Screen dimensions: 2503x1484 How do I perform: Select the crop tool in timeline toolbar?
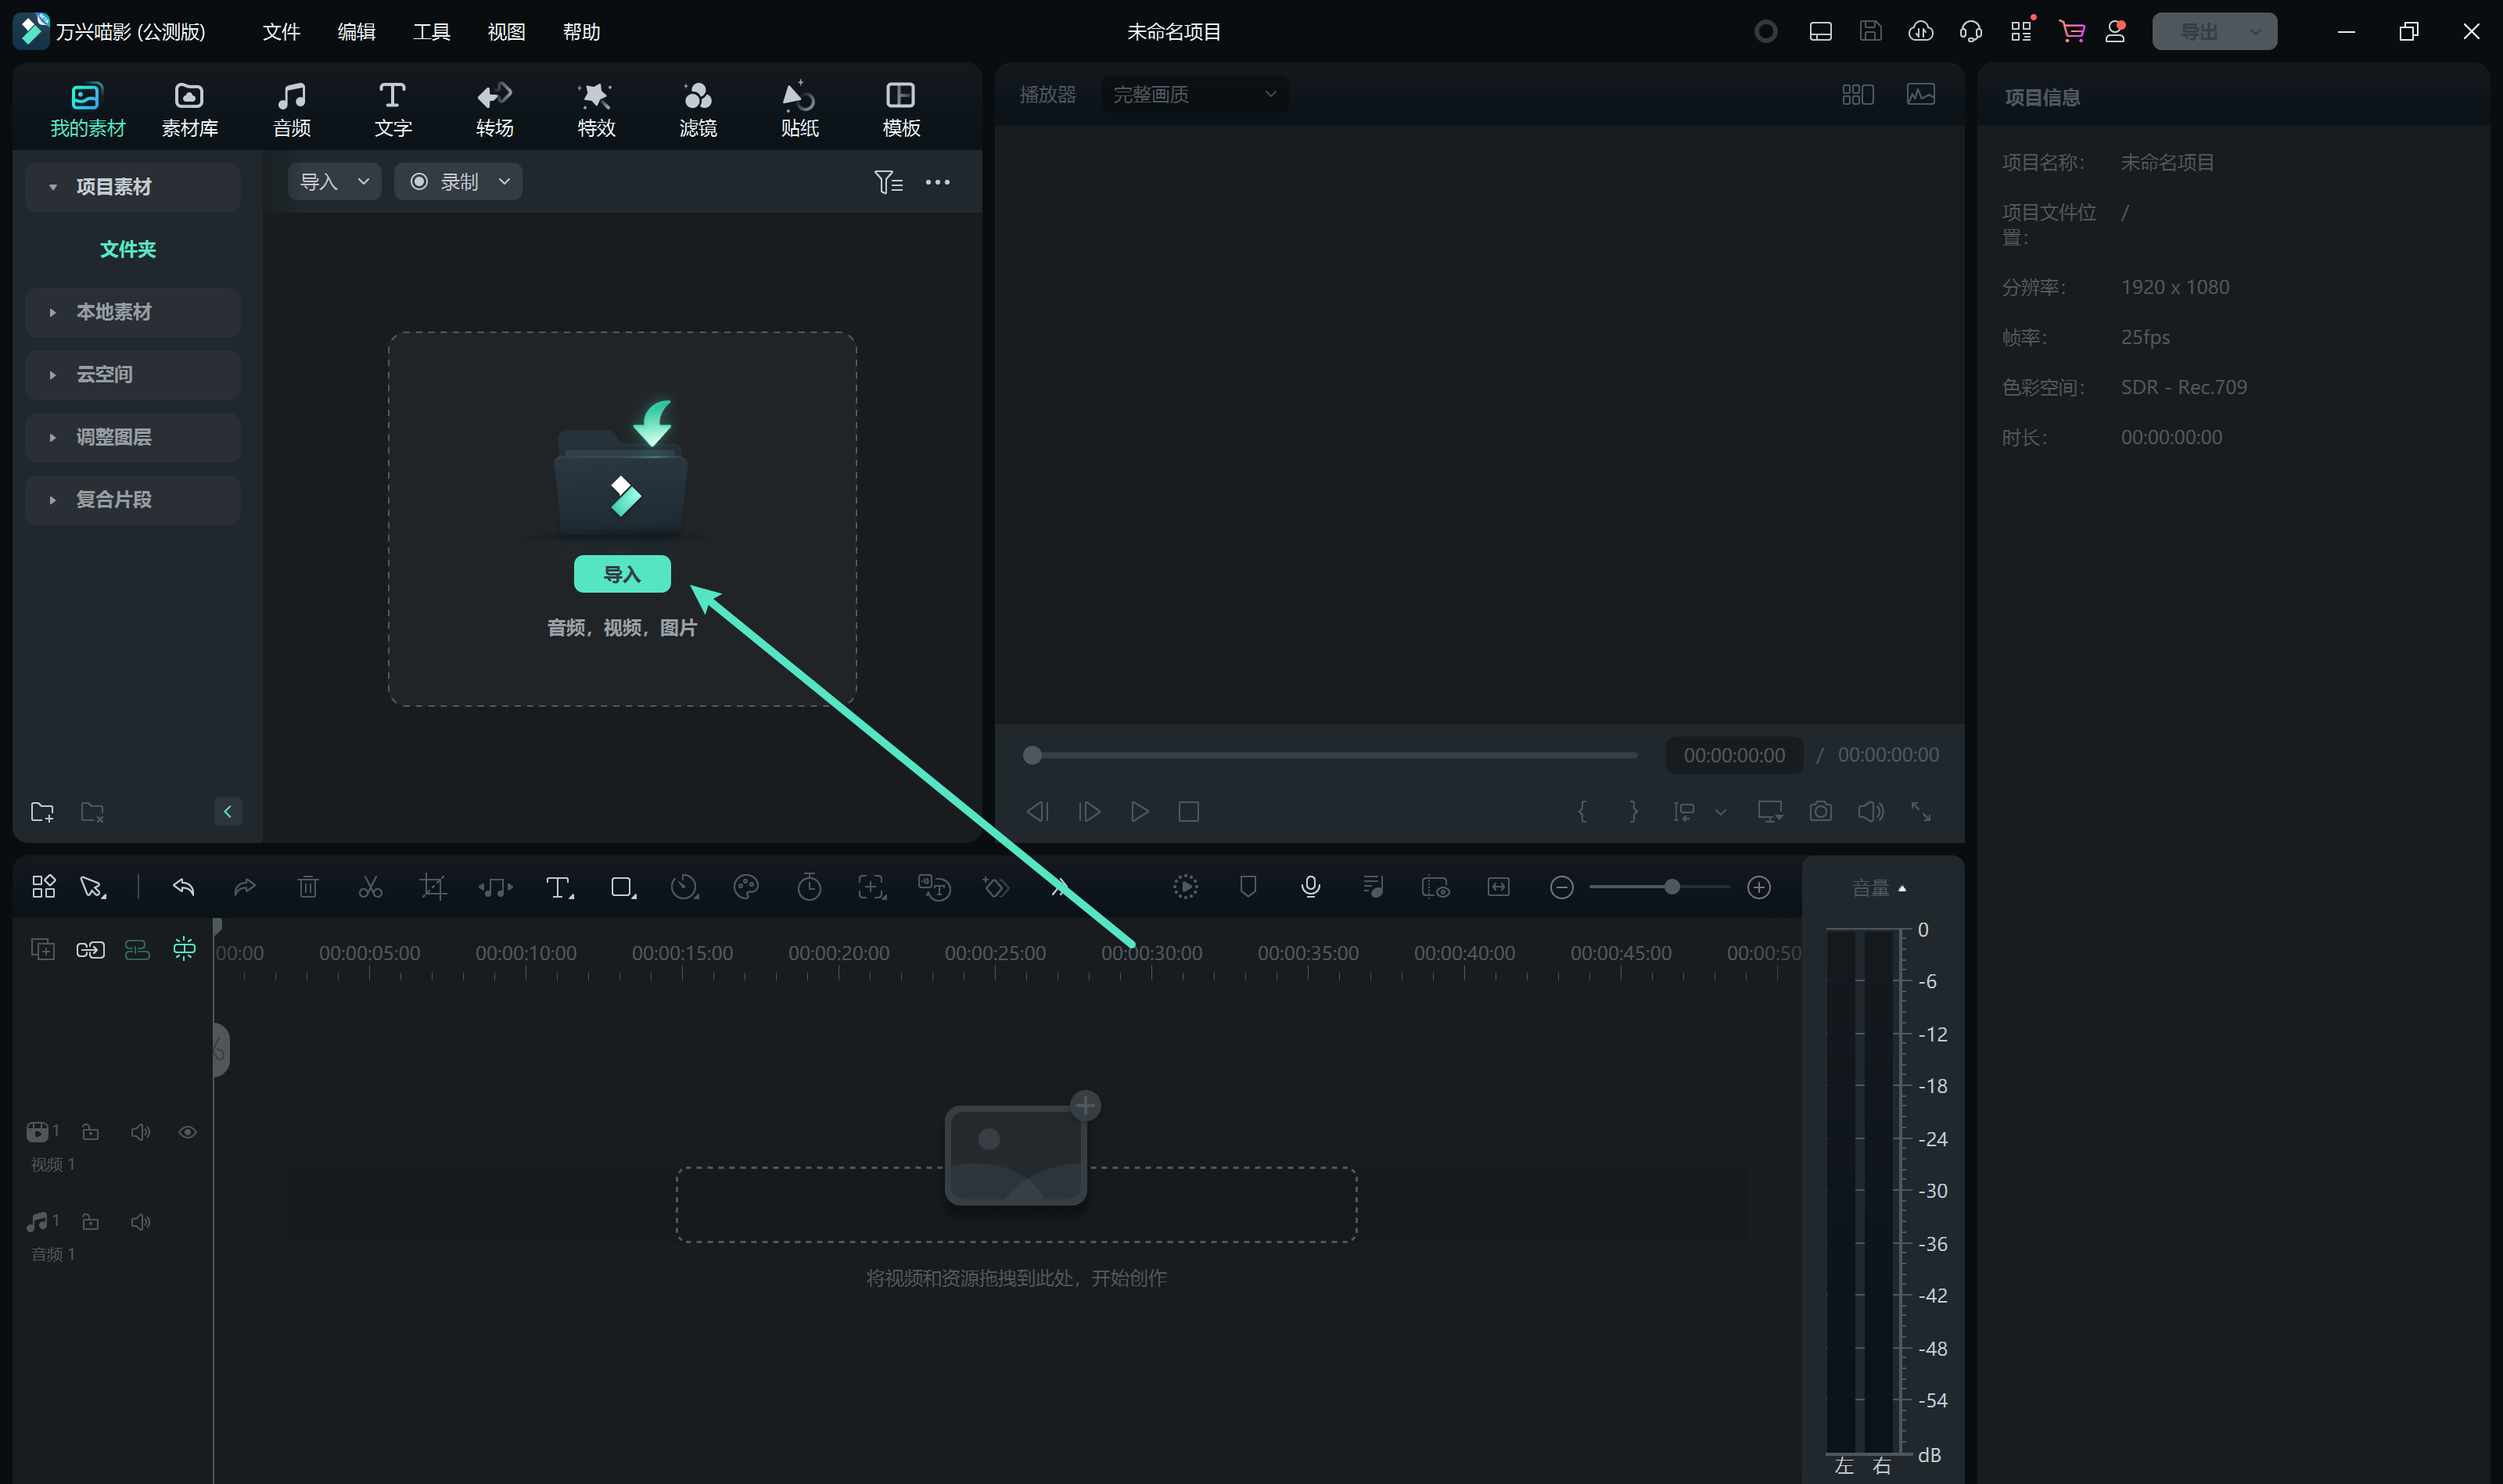(433, 887)
